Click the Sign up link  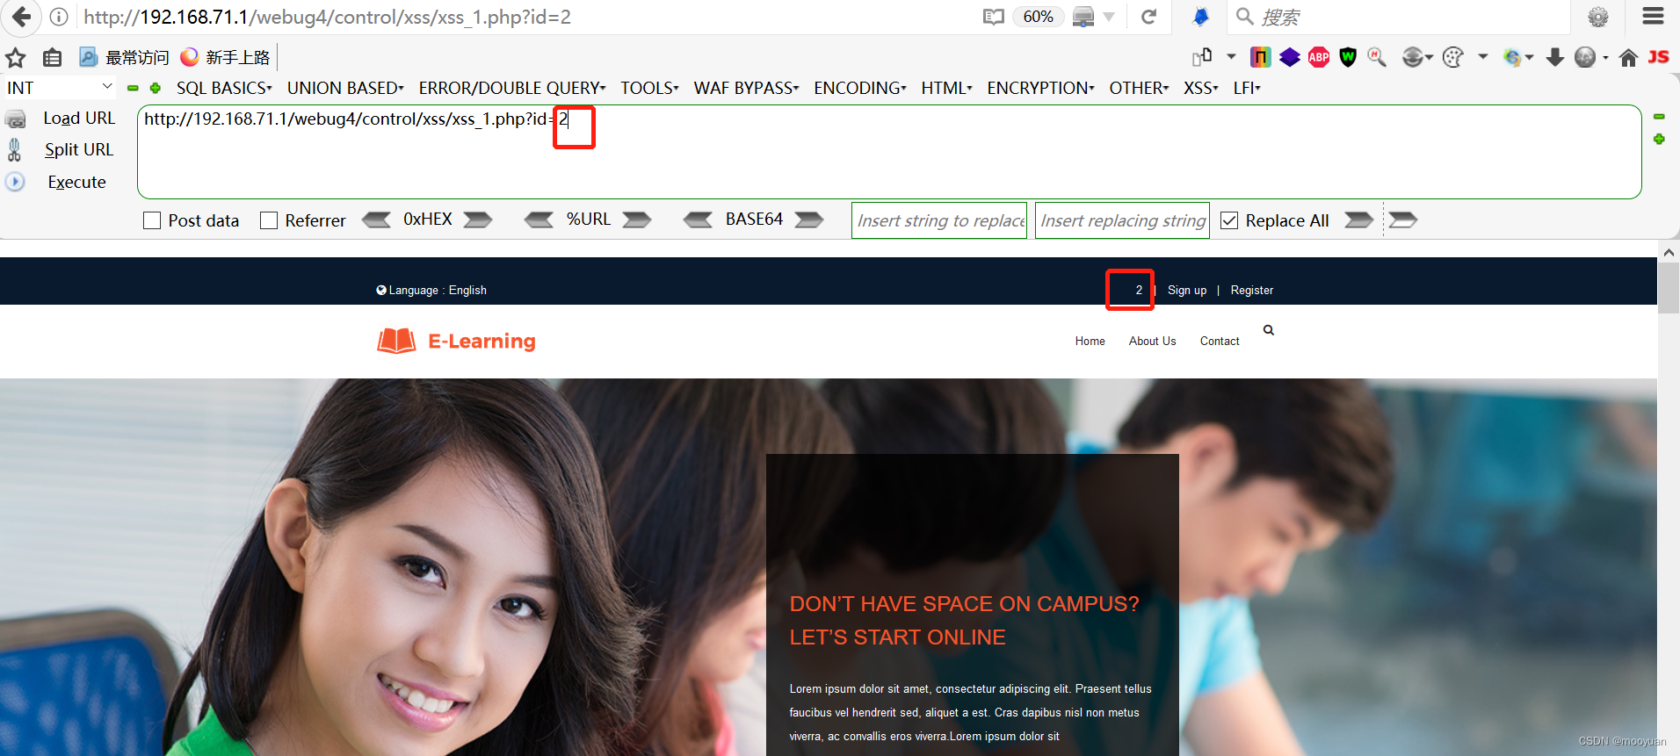click(x=1187, y=291)
